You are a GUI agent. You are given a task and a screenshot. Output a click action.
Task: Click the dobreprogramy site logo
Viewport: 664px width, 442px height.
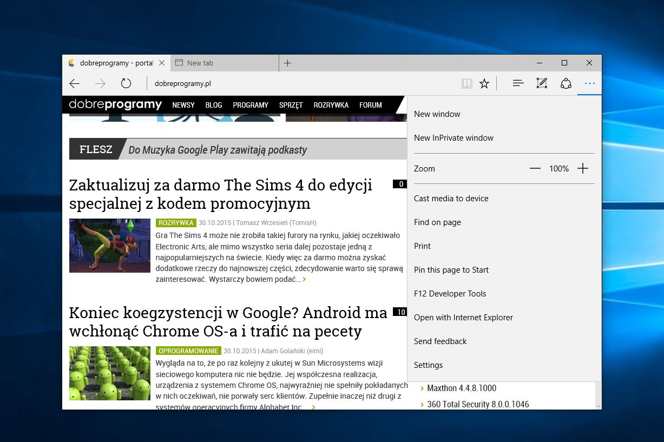point(115,104)
